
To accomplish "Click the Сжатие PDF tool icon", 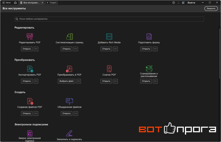I will [109, 69].
